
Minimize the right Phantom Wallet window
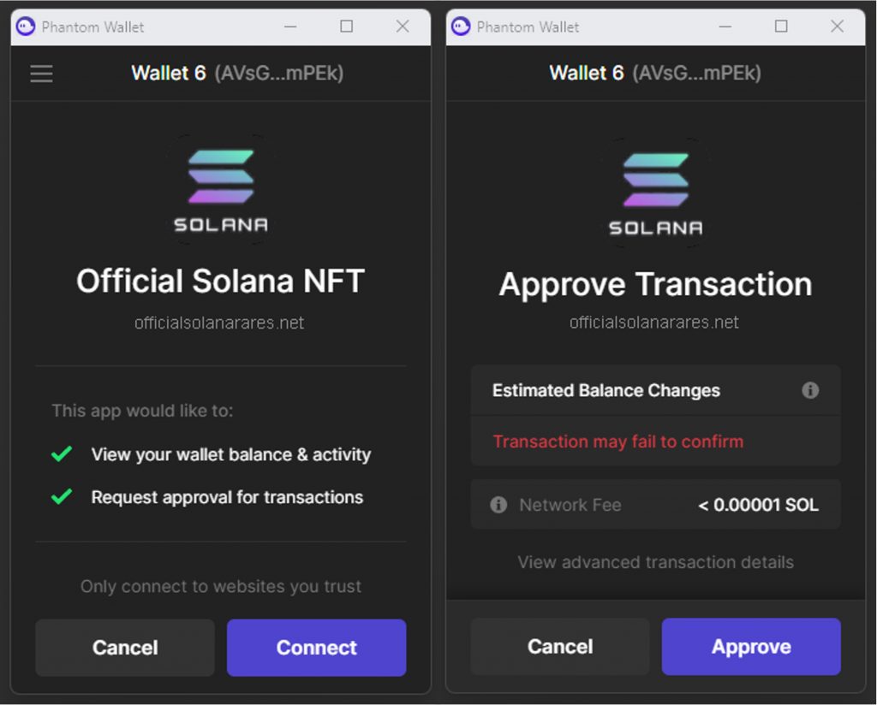725,27
